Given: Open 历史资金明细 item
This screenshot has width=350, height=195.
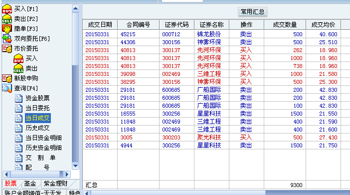Looking at the screenshot, I should pos(43,148).
